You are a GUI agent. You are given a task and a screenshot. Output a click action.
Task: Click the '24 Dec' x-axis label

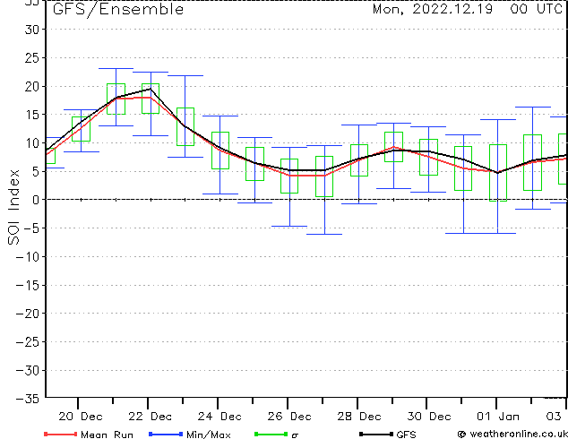(219, 417)
